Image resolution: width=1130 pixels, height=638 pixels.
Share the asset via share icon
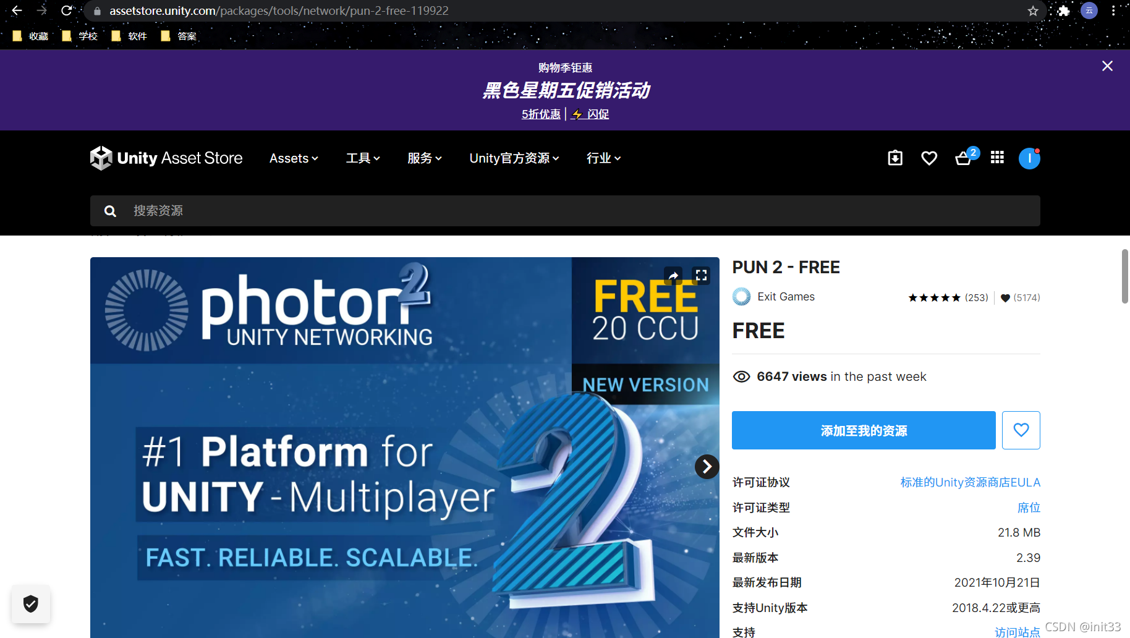[673, 276]
